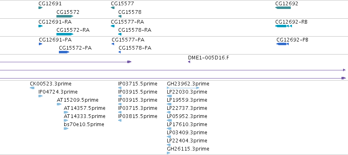Select the CG15572-PA protein bar
The width and height of the screenshot is (348, 155).
tap(64, 52)
